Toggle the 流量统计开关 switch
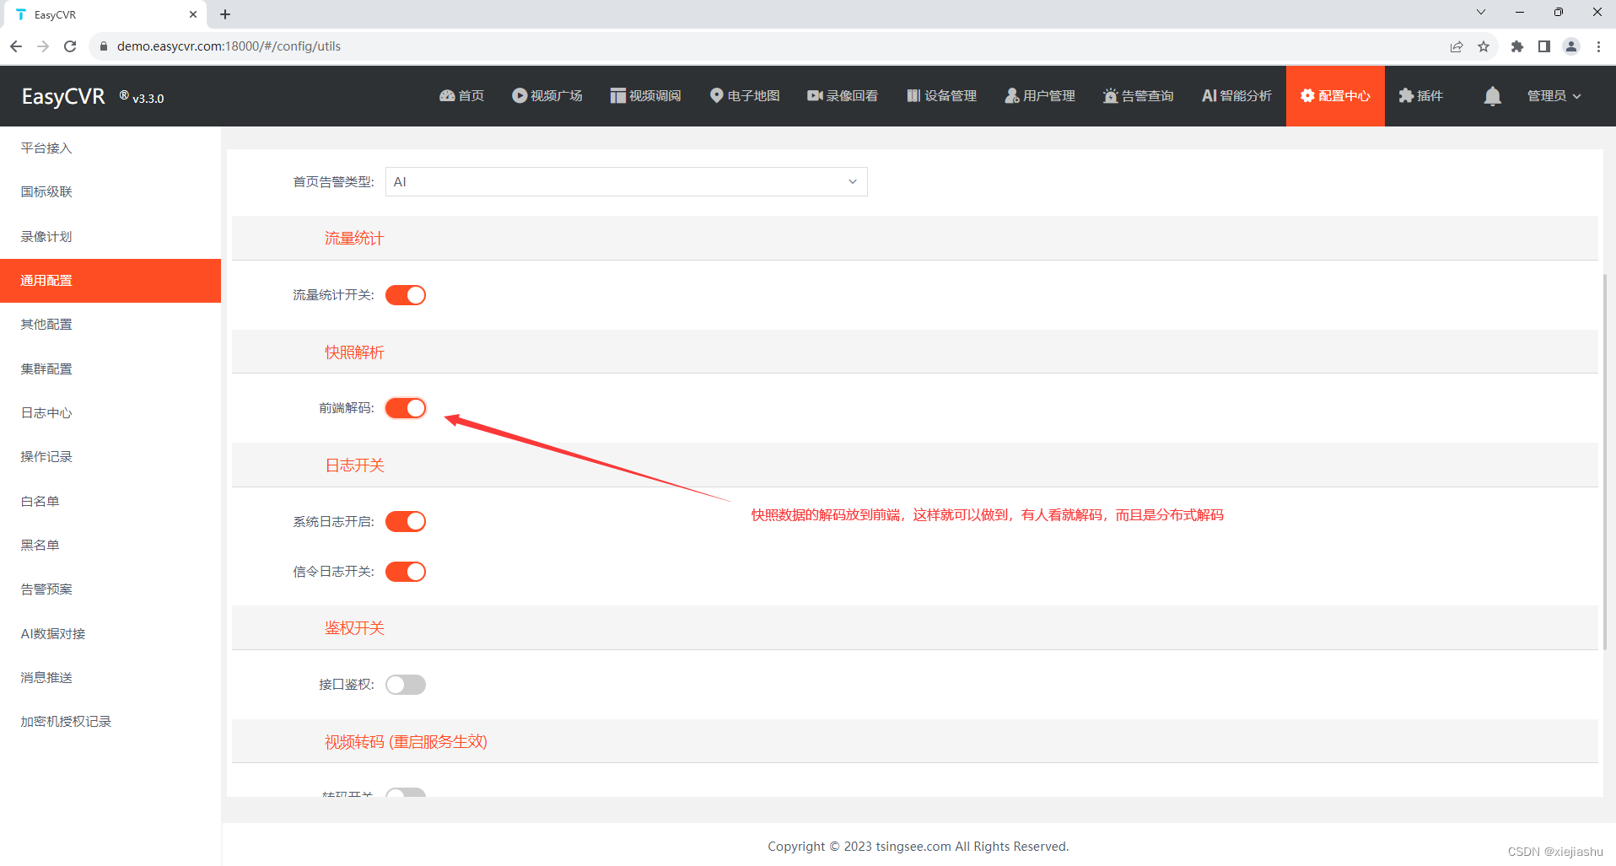 (406, 295)
